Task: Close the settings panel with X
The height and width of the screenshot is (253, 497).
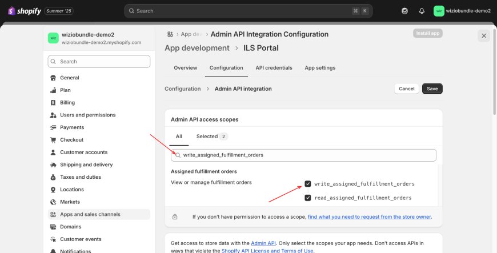Action: [x=484, y=36]
